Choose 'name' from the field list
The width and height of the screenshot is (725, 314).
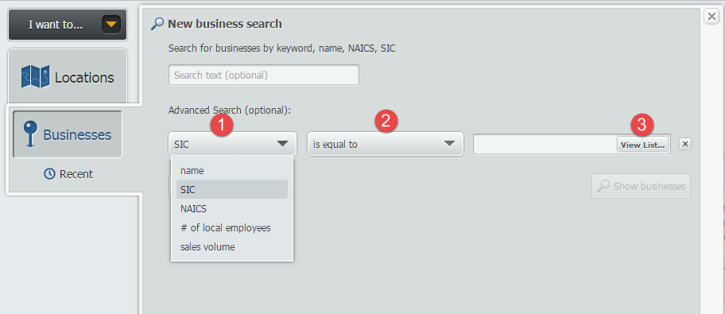point(232,170)
